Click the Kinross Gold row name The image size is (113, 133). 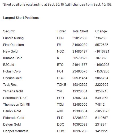coord(13,58)
